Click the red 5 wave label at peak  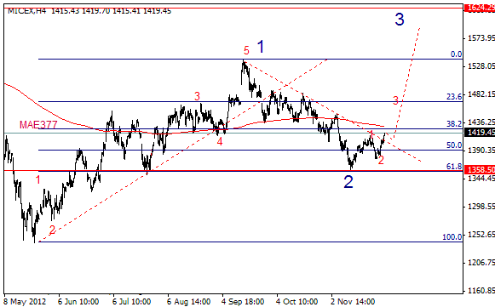246,50
